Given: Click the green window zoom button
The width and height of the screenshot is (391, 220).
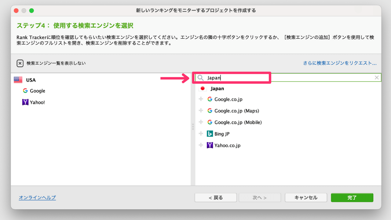Looking at the screenshot, I should pyautogui.click(x=31, y=10).
